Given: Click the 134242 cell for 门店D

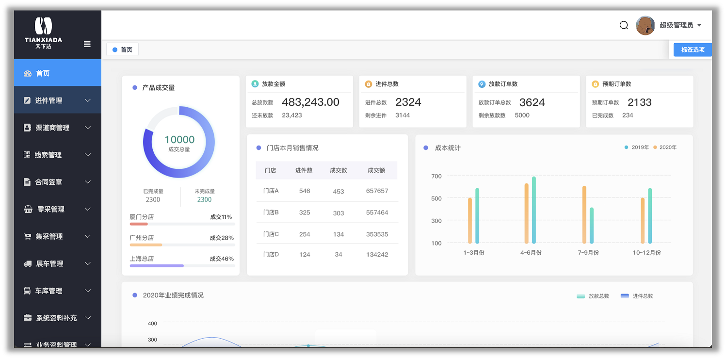Looking at the screenshot, I should tap(377, 254).
